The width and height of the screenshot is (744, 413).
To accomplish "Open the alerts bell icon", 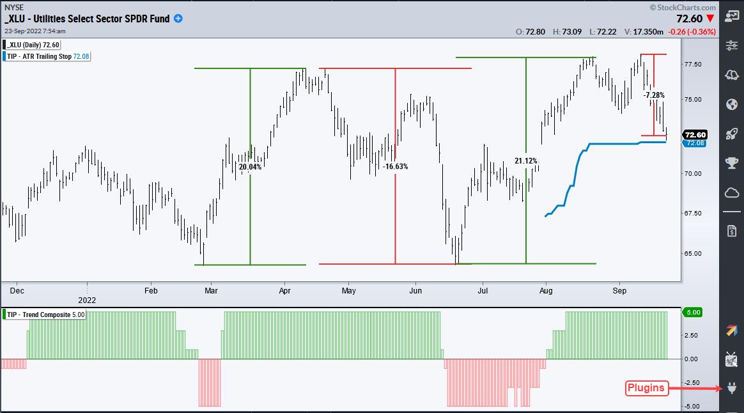I will point(732,75).
